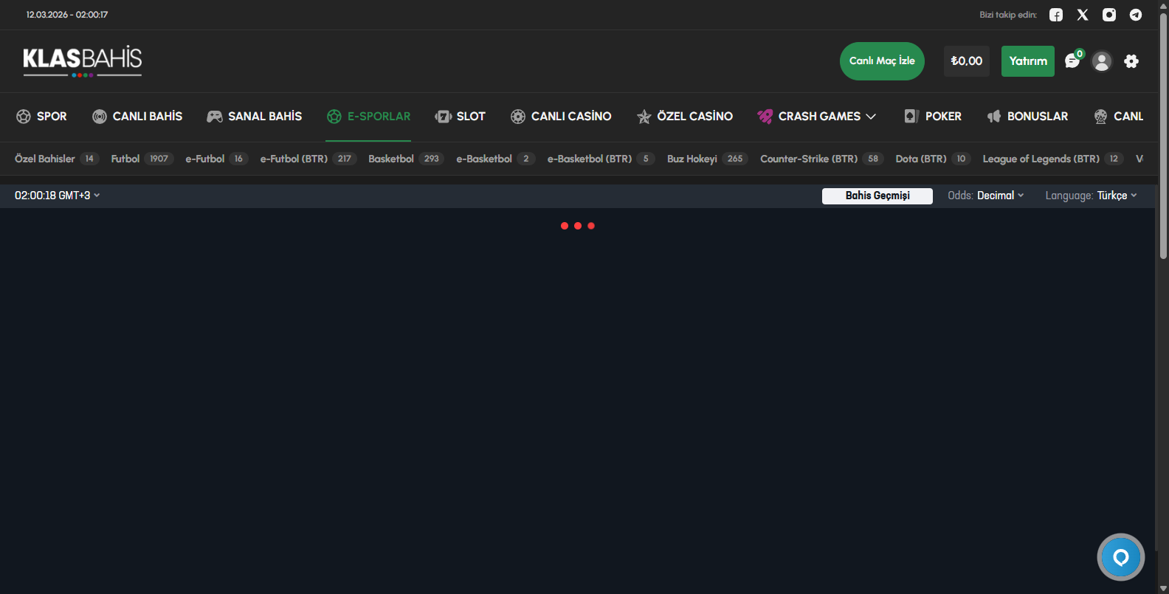Select the Dota (BTR) category
This screenshot has width=1169, height=594.
point(934,159)
